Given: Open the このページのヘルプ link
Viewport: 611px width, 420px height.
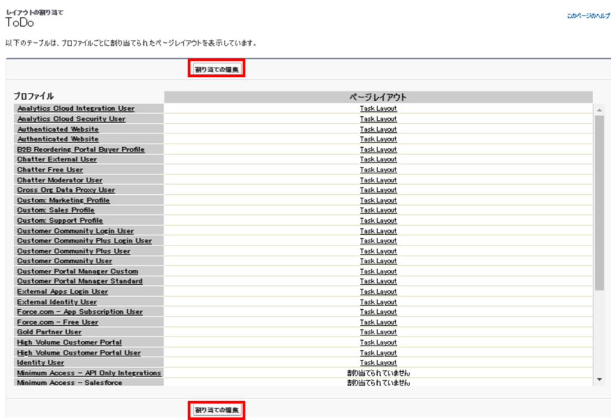Looking at the screenshot, I should point(588,16).
